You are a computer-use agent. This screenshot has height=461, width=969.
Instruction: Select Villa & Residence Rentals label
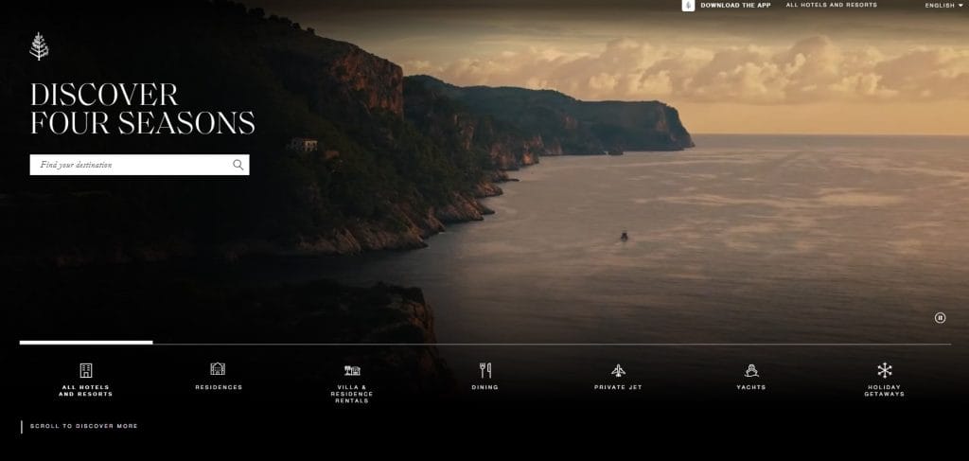tap(352, 394)
